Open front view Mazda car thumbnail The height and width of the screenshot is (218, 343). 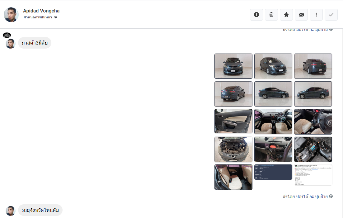[233, 66]
